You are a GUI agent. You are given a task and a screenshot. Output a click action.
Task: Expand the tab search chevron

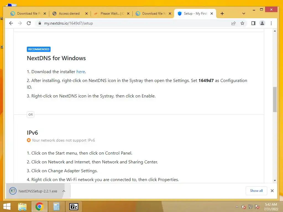point(244,14)
